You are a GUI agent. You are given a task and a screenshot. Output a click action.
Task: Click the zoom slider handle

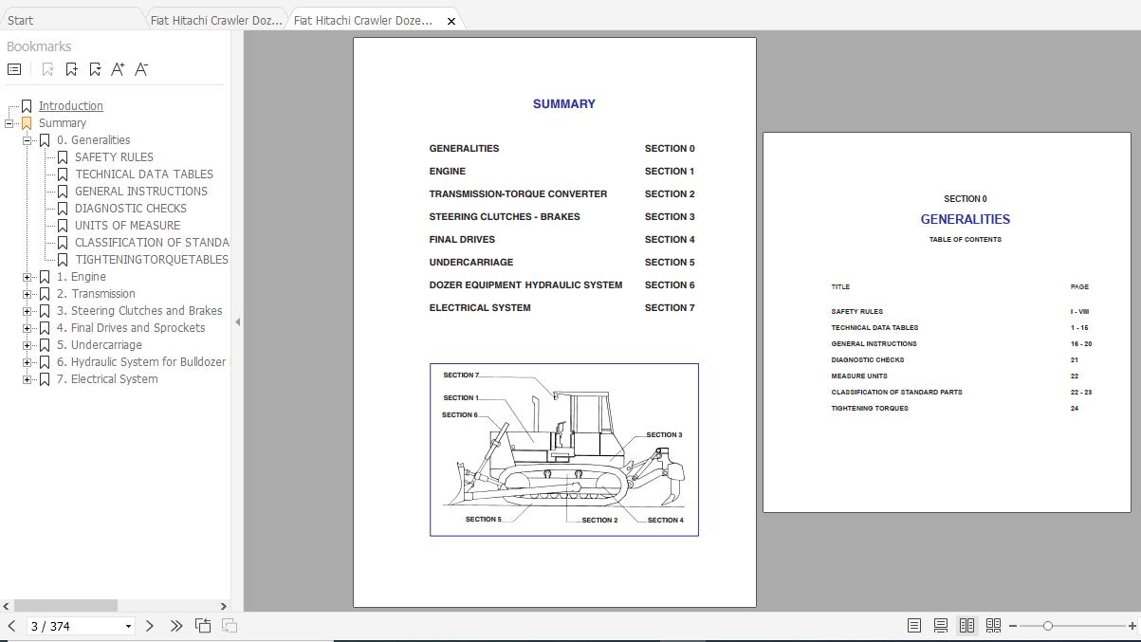1047,626
